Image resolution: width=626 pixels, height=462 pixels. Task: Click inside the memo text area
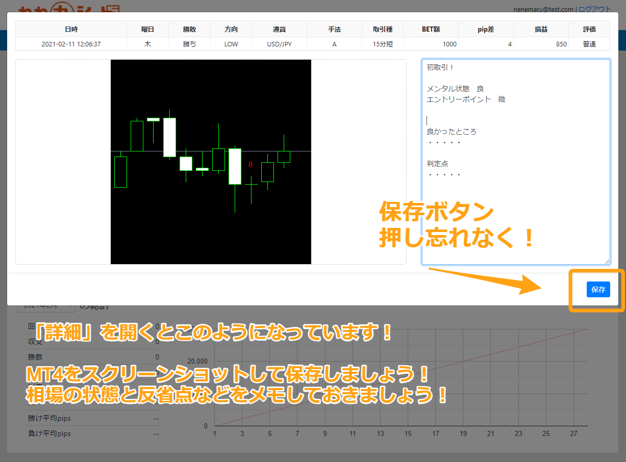click(x=516, y=162)
